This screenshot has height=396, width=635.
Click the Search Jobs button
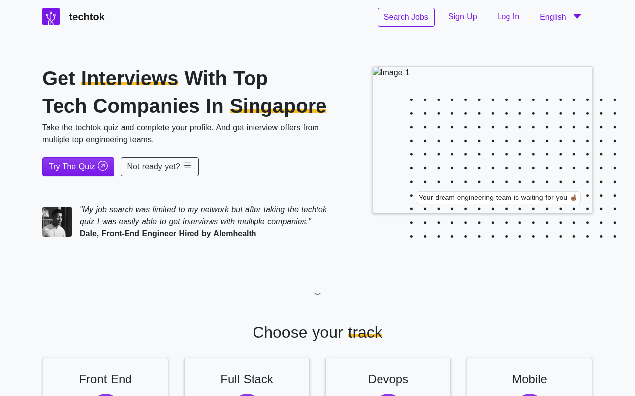pos(406,17)
